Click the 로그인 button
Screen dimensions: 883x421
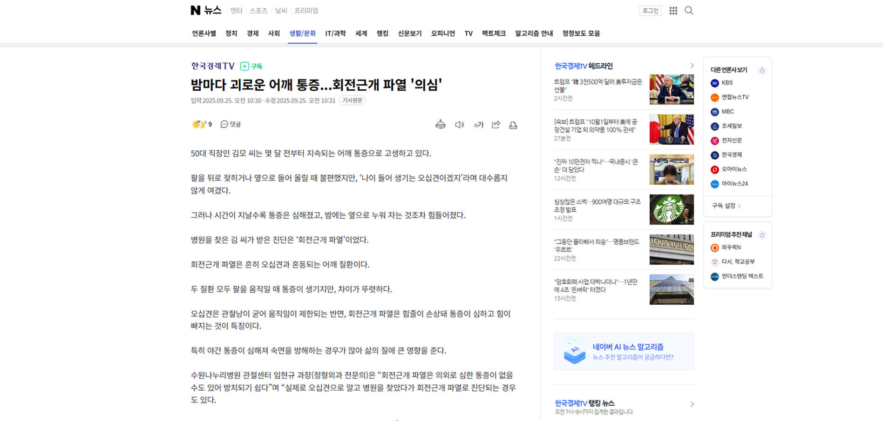pos(650,11)
